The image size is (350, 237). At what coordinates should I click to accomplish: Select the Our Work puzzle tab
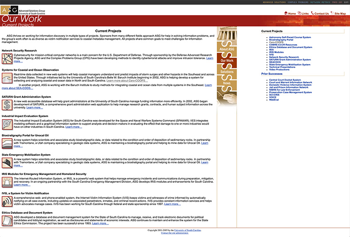(227, 60)
